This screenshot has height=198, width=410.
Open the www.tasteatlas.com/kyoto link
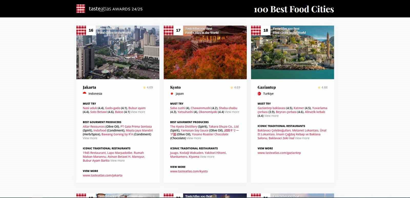coord(189,171)
